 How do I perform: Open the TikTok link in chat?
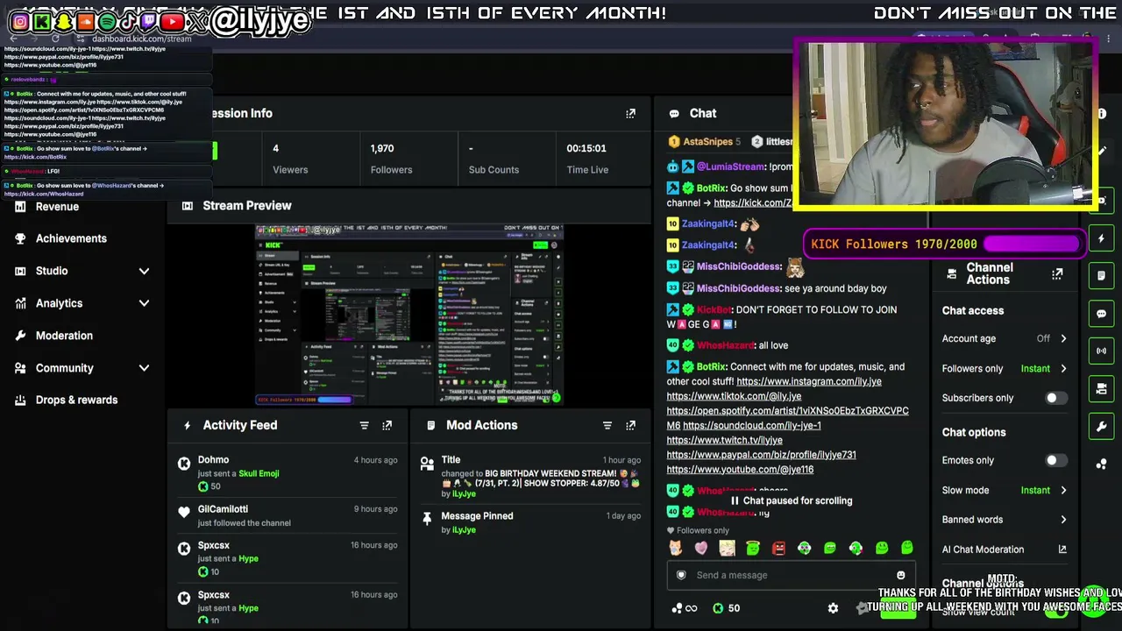coord(734,396)
